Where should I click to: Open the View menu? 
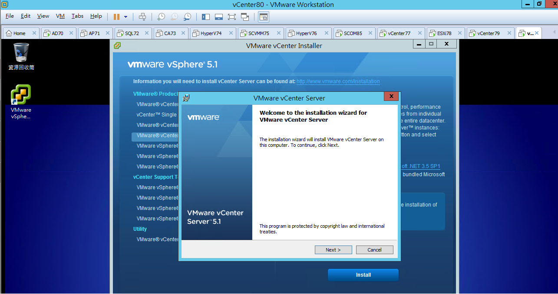click(x=43, y=16)
